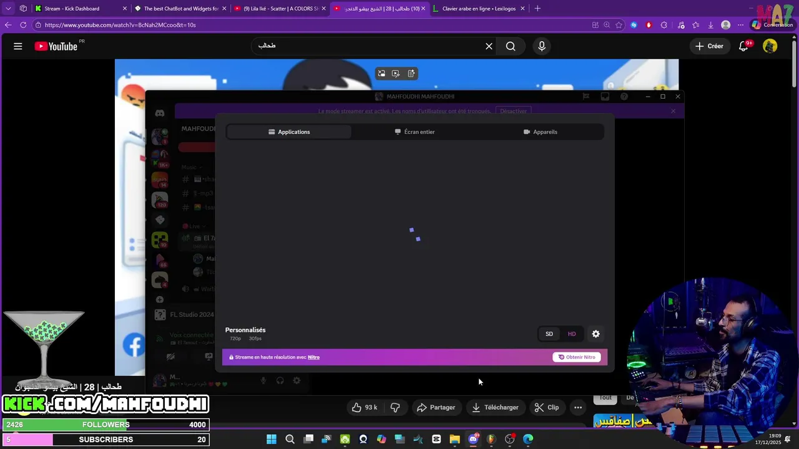Like the video with 93 k likes
This screenshot has width=799, height=449.
pyautogui.click(x=365, y=407)
